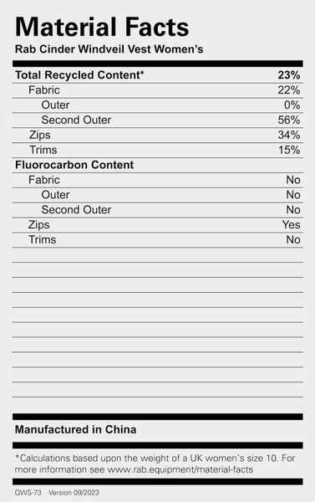Screen dimensions: 315x502
Task: Click the Outer fluorocarbon No value
Action: 293,195
